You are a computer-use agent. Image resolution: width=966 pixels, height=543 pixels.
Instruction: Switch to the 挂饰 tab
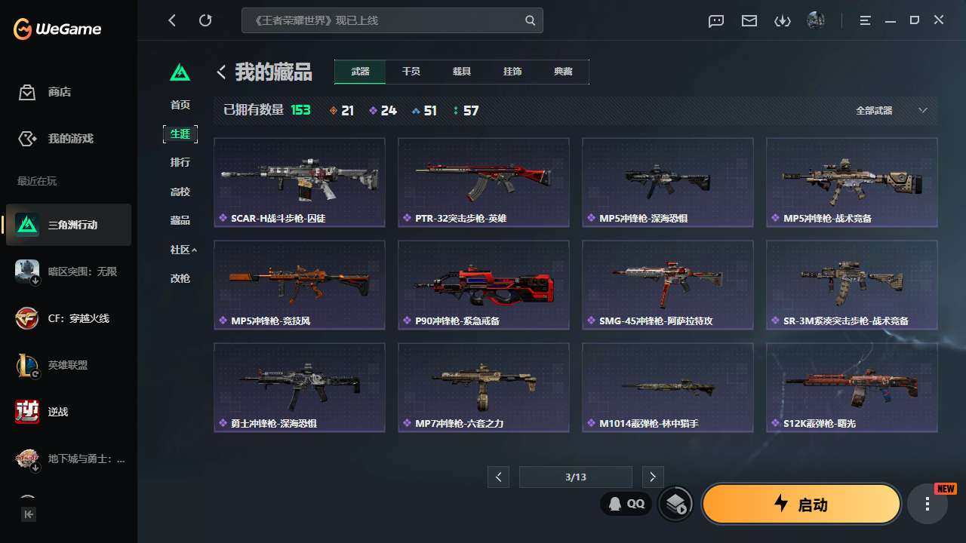[512, 72]
